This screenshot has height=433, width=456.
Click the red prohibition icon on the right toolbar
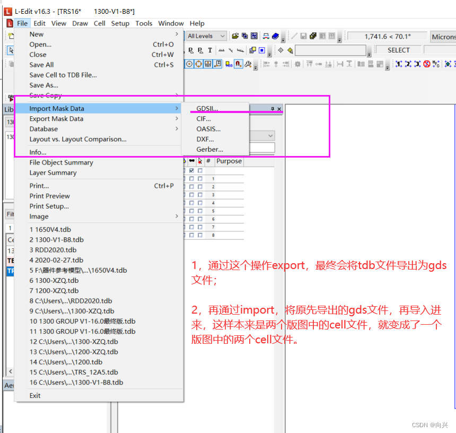coord(426,64)
